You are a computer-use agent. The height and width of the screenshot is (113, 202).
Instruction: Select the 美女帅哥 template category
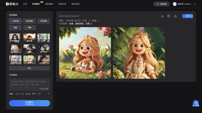click(x=30, y=21)
